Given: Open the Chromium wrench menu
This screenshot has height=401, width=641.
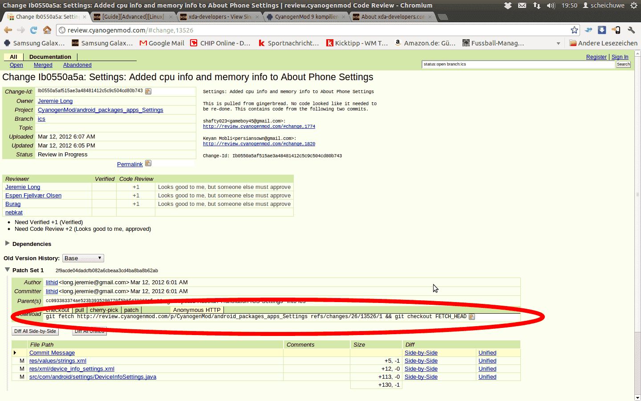Looking at the screenshot, I should 631,30.
